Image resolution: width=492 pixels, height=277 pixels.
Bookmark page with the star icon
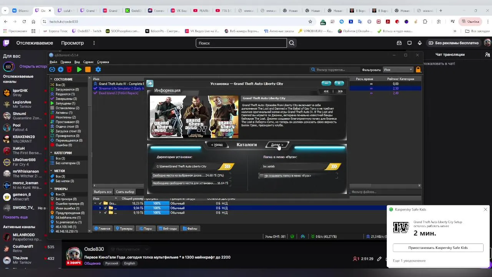(310, 22)
